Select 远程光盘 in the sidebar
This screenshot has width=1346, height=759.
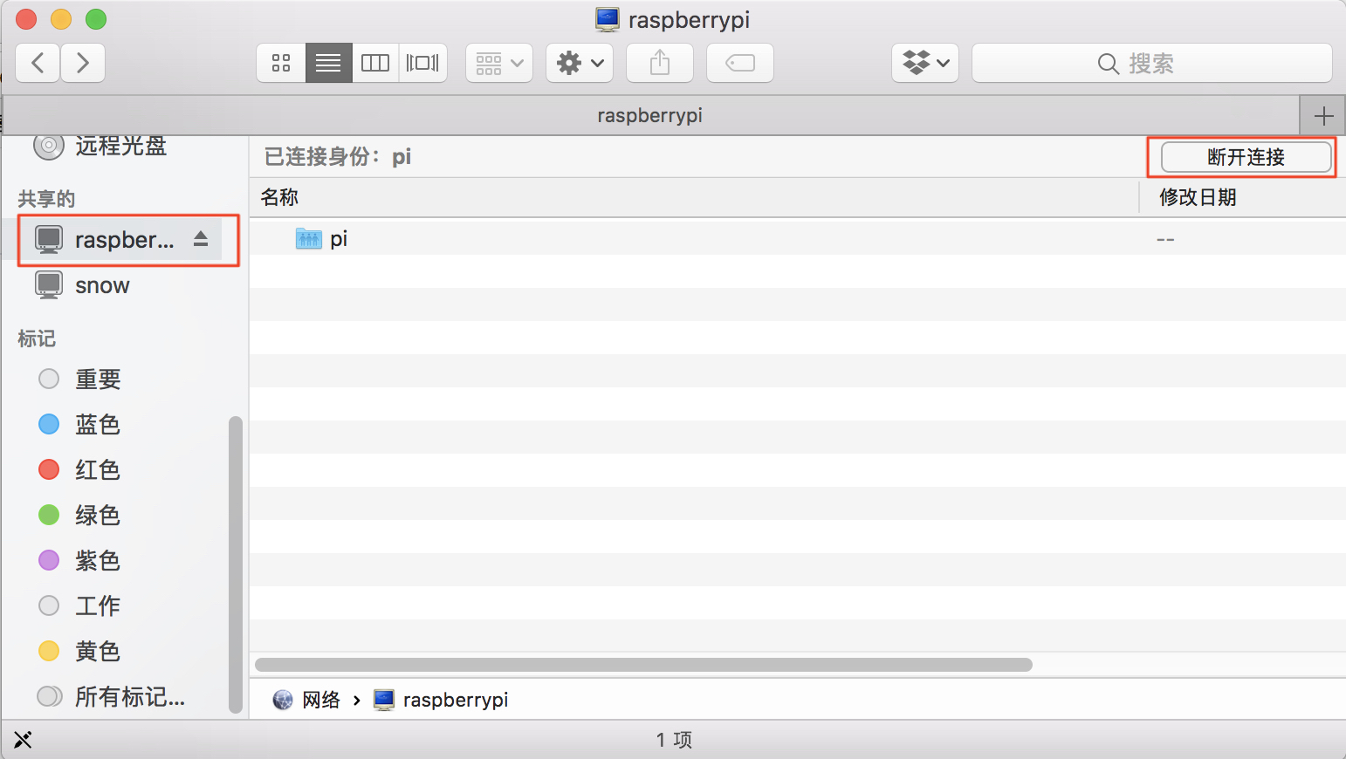click(x=120, y=146)
